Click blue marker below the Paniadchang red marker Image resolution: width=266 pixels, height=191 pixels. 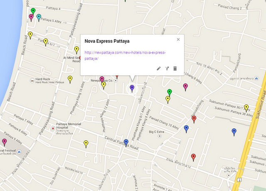point(186,129)
